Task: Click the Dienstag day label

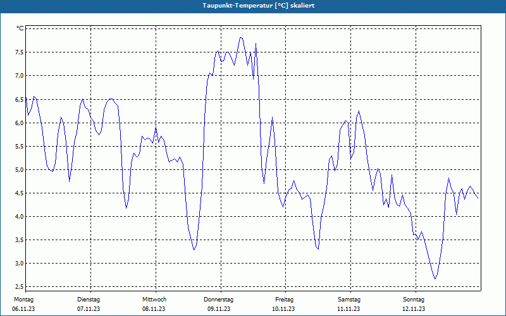Action: click(89, 300)
